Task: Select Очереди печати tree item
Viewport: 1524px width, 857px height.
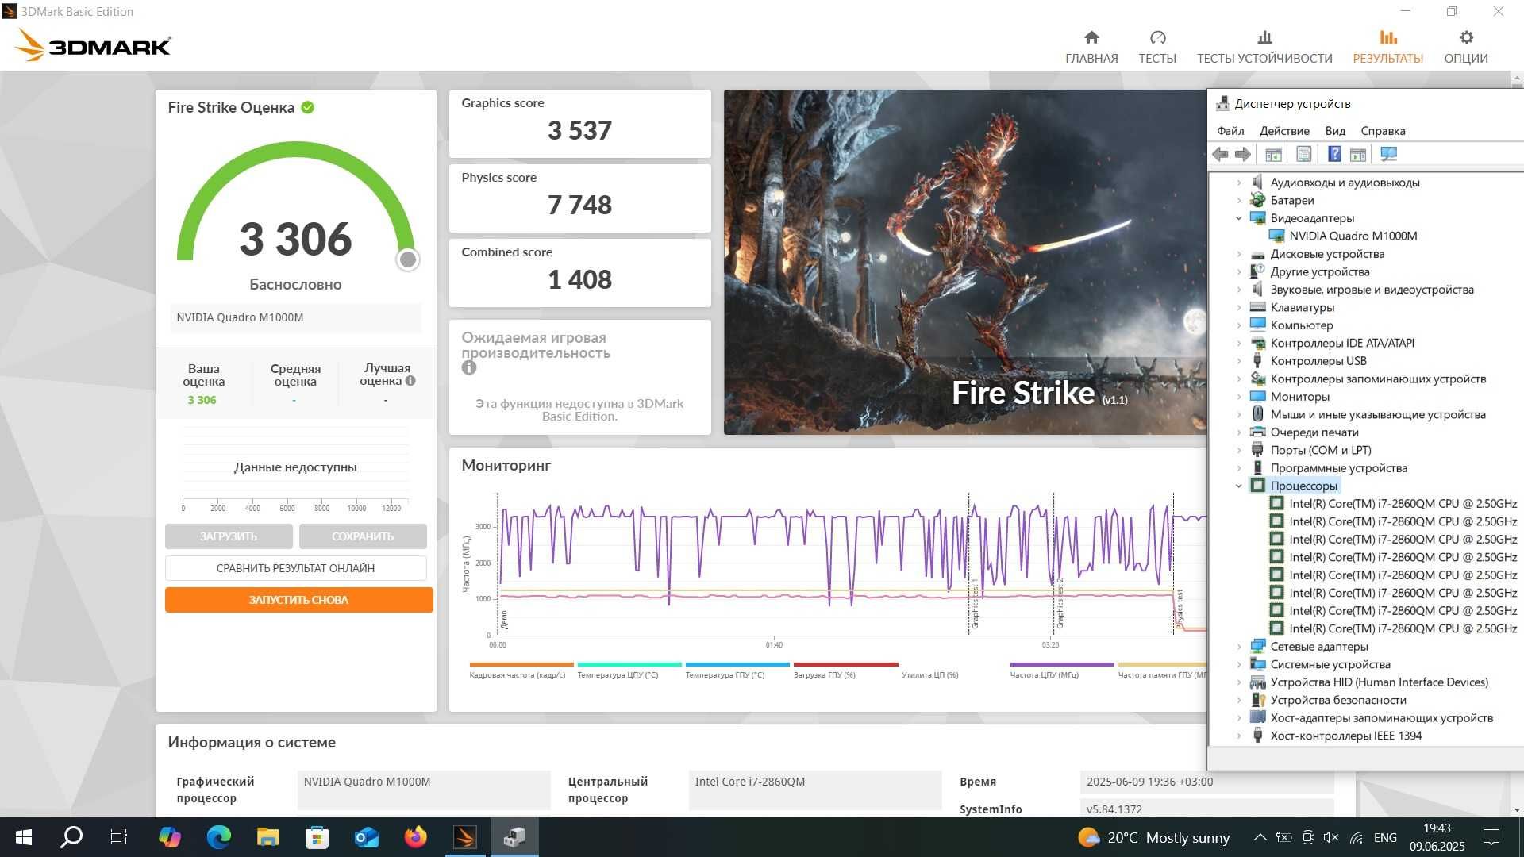Action: 1314,432
